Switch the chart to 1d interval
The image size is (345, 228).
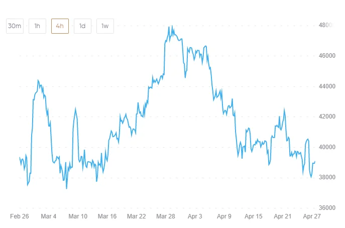click(x=82, y=26)
